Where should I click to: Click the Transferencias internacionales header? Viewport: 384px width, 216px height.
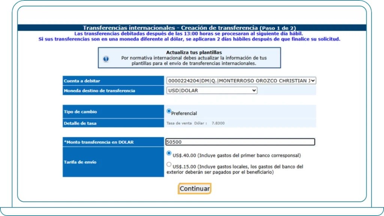(x=192, y=27)
